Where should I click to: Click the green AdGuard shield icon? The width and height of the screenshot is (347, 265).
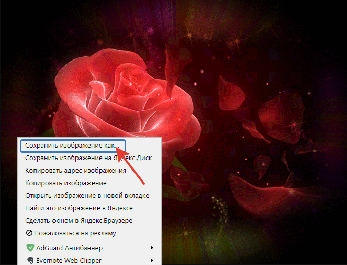point(30,248)
